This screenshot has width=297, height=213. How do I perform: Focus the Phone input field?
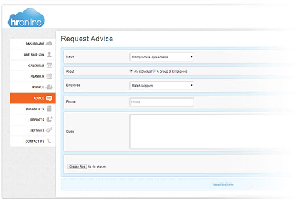(x=162, y=102)
